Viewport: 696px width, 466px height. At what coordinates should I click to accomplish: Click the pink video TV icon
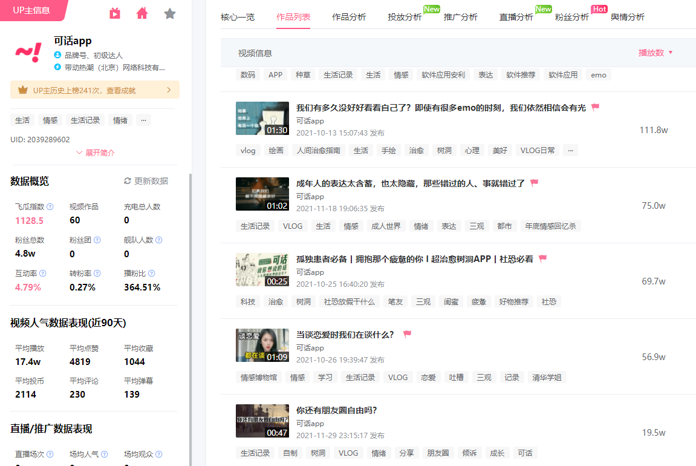point(115,13)
